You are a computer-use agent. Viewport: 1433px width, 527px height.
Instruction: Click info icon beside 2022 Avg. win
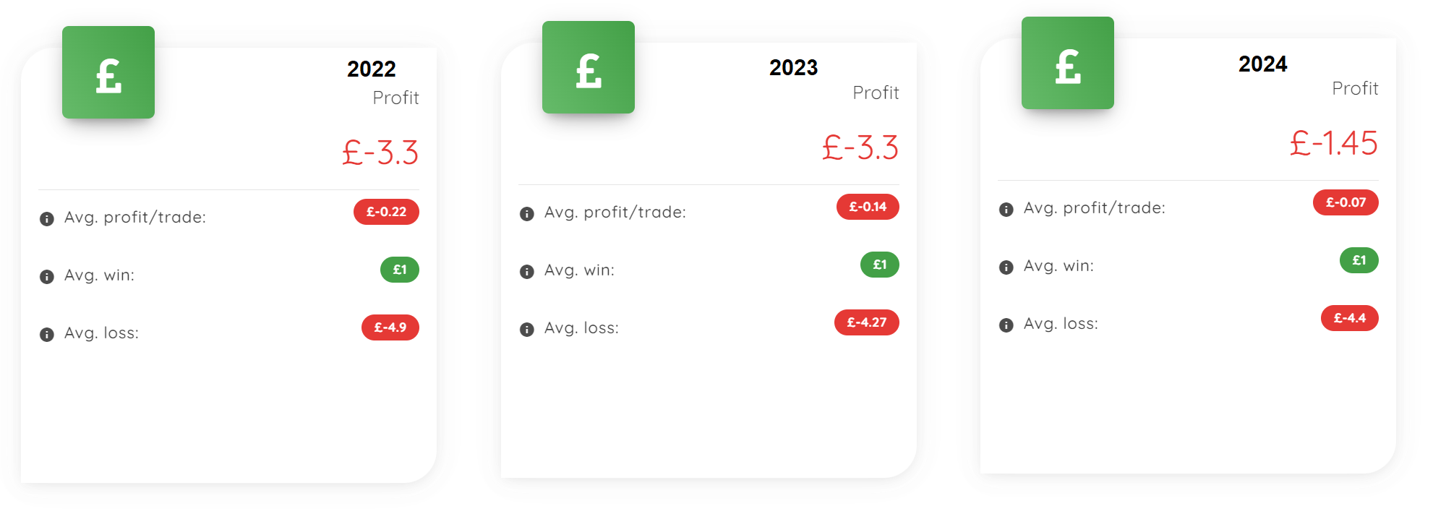(47, 276)
